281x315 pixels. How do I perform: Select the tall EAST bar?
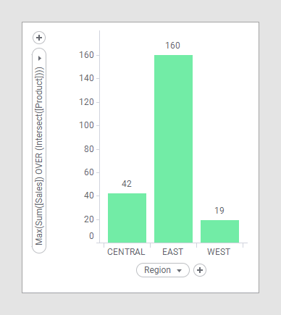point(173,149)
